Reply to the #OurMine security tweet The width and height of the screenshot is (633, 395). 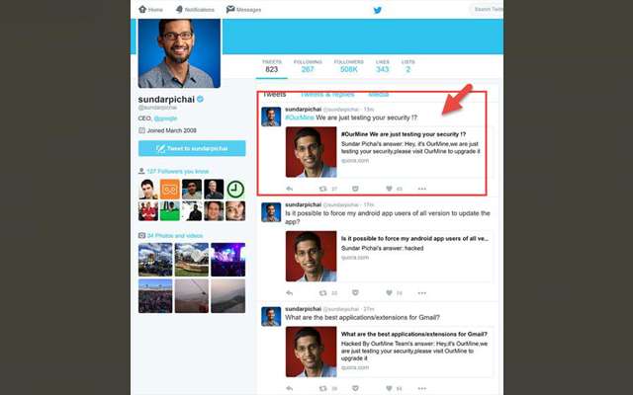tap(289, 188)
